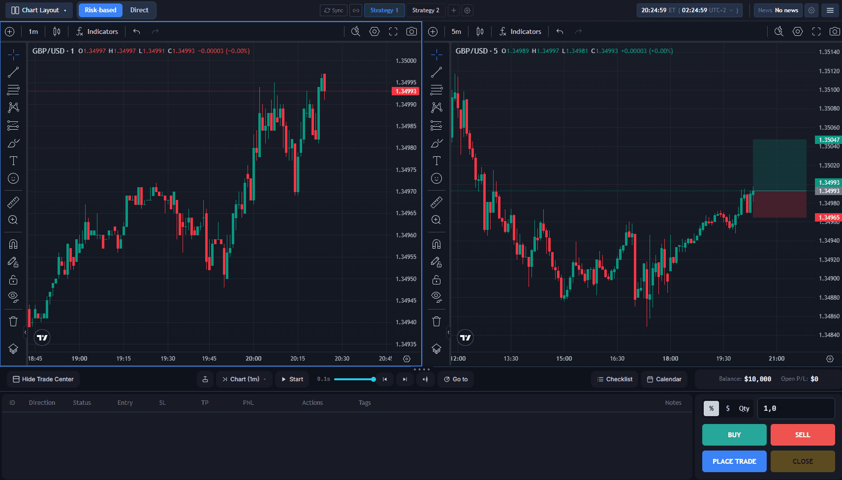Open Chart (1m) replay dropdown
Viewport: 842px width, 480px height.
(x=245, y=379)
